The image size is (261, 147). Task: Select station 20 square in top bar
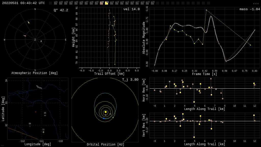click(x=152, y=3)
